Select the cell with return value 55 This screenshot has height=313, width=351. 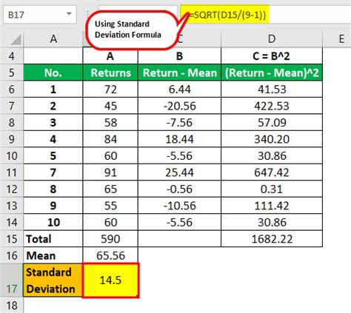coord(110,206)
